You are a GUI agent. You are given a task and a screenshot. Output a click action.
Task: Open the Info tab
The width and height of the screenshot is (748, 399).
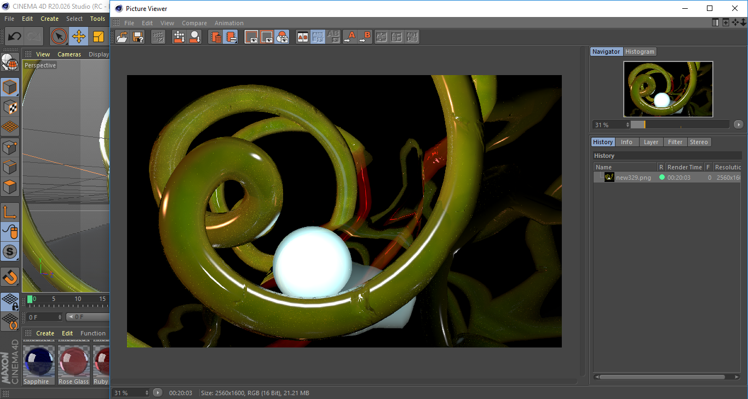pos(626,142)
